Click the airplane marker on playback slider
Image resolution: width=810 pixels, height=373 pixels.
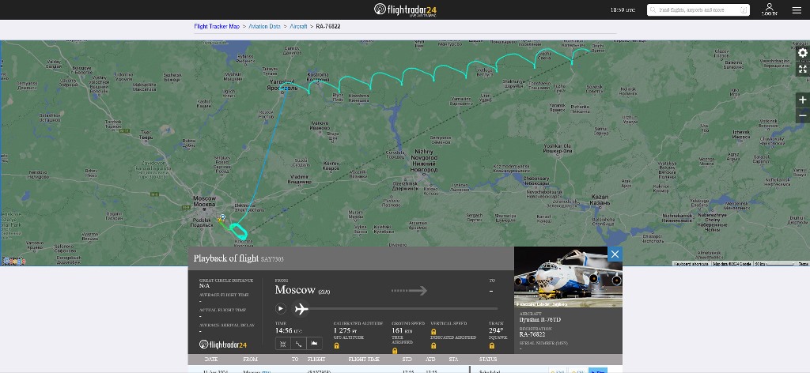301,308
